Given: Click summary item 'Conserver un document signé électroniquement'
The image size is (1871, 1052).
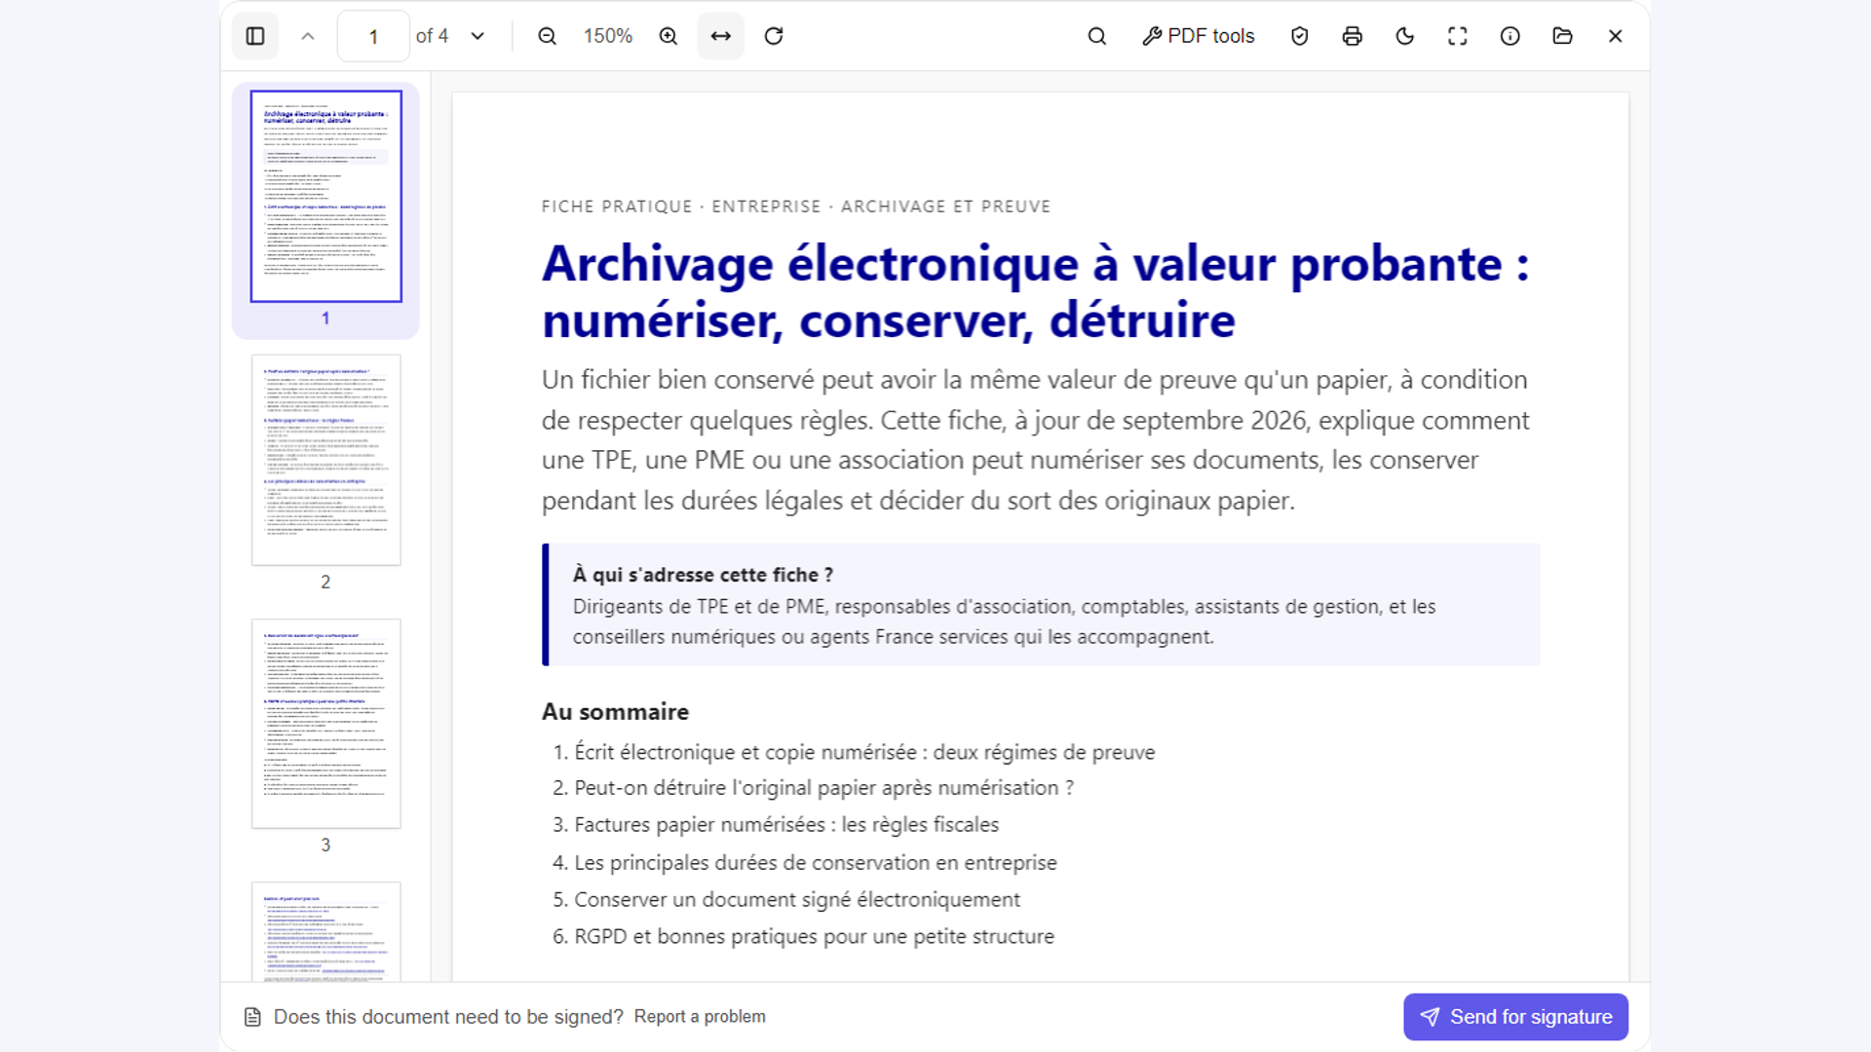Looking at the screenshot, I should (796, 900).
